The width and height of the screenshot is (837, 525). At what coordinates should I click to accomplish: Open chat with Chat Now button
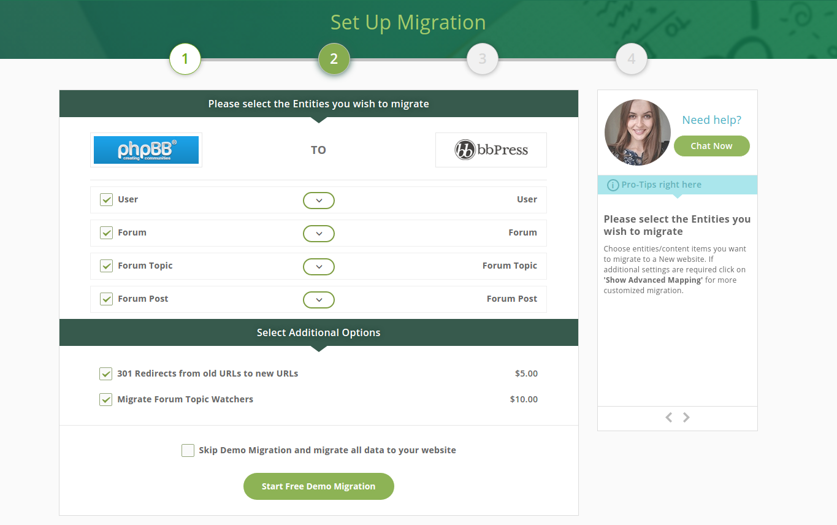(x=711, y=146)
